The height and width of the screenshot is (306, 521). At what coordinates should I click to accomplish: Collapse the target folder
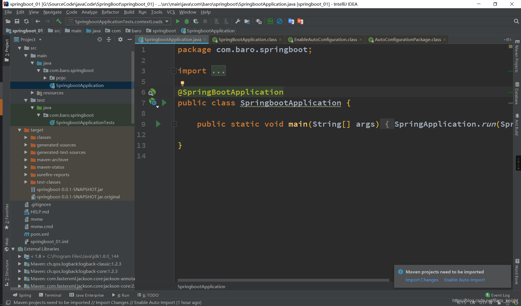click(x=20, y=130)
